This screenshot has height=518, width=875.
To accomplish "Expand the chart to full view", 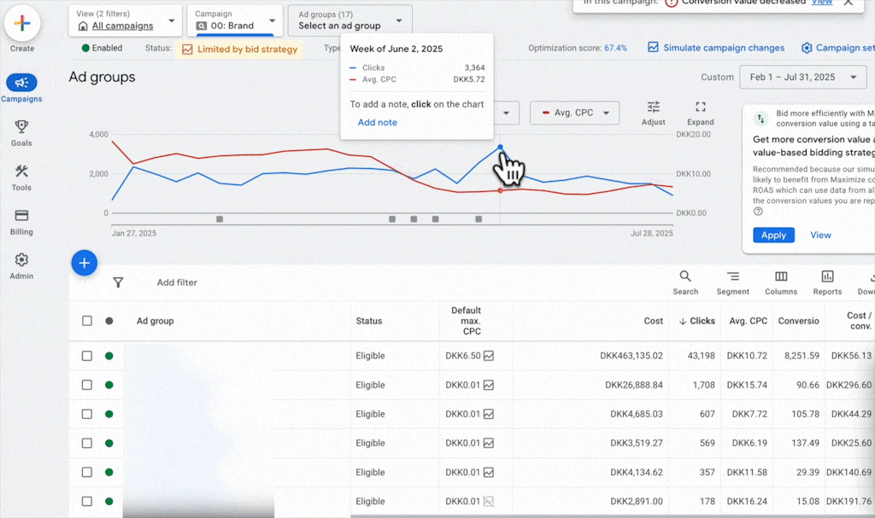I will pyautogui.click(x=700, y=108).
